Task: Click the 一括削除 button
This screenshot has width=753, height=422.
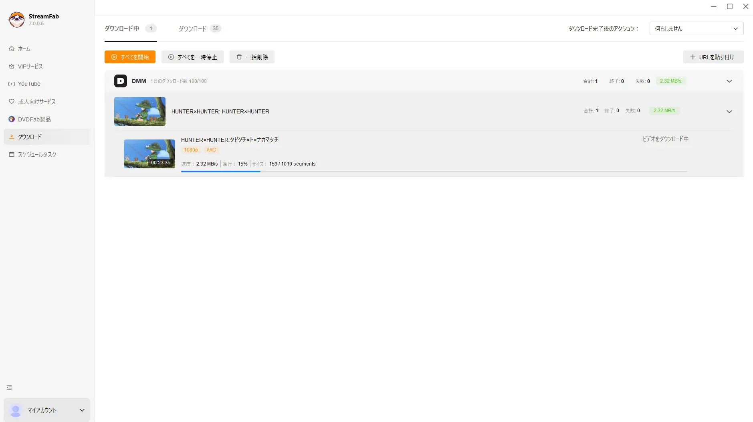Action: click(252, 57)
